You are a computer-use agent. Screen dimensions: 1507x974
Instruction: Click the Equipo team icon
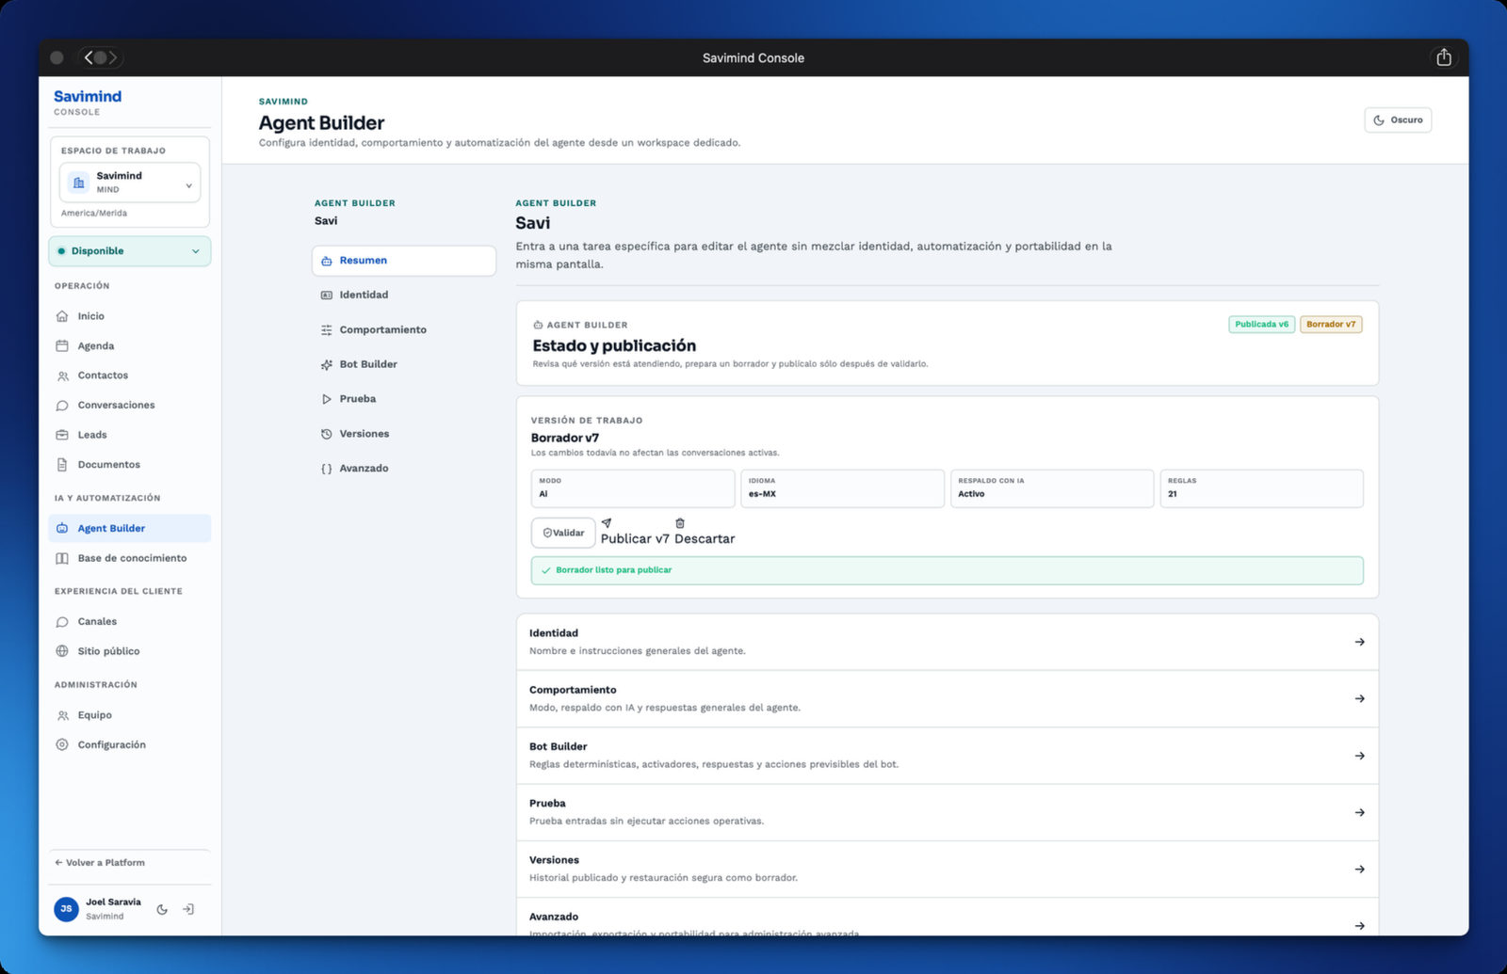tap(62, 715)
